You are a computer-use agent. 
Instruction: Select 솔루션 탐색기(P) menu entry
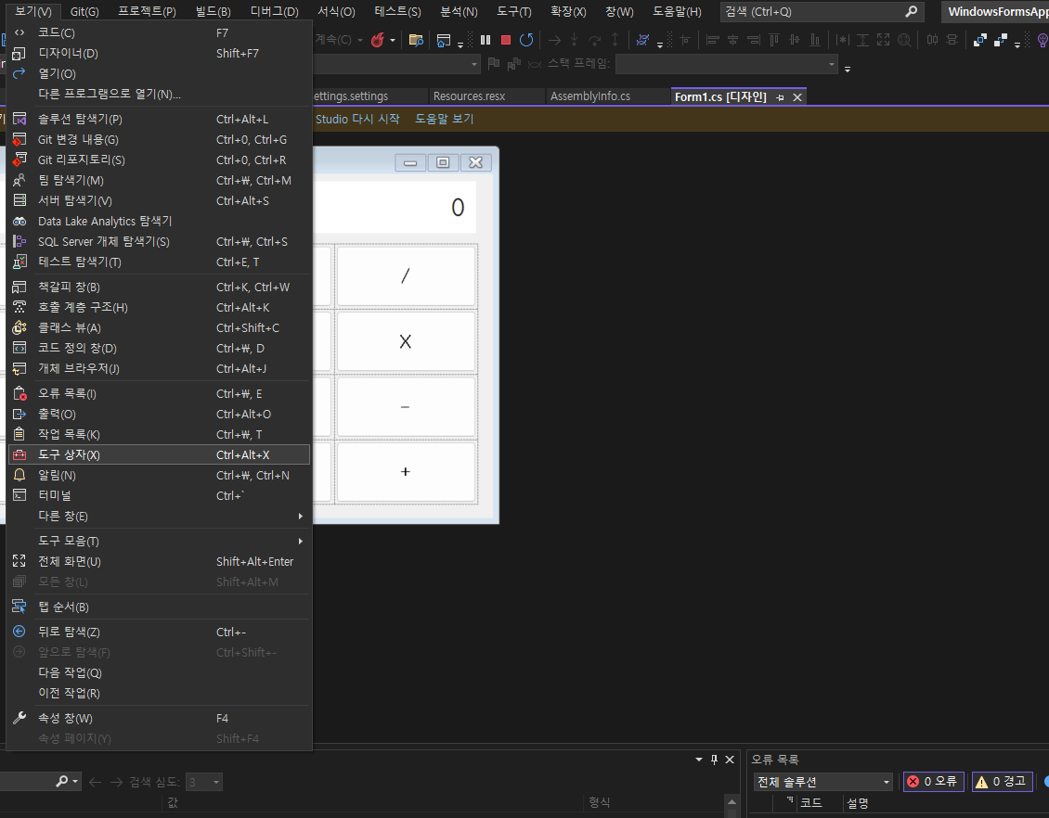(x=159, y=119)
